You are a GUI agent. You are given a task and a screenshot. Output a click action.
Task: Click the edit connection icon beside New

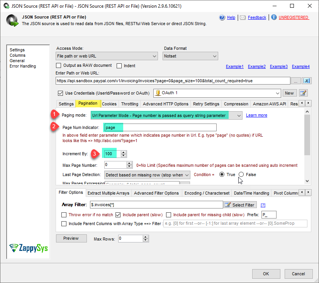coord(303,93)
